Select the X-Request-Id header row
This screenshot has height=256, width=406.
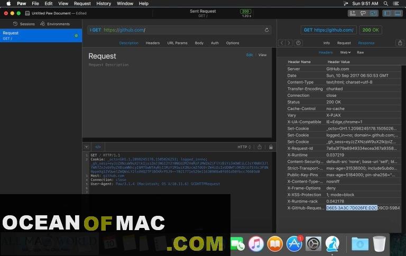343,149
